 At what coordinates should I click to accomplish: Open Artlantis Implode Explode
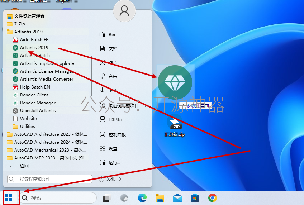(43, 63)
